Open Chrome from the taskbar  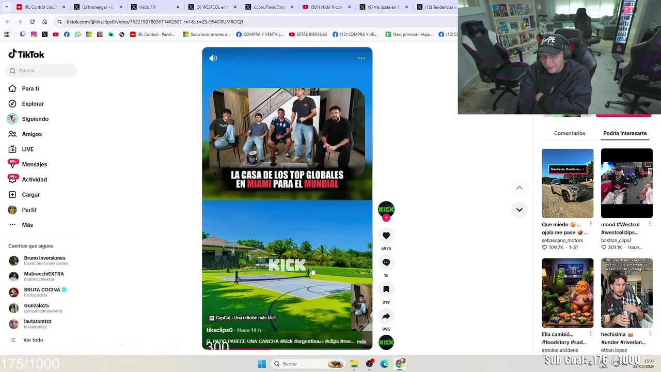pyautogui.click(x=400, y=364)
